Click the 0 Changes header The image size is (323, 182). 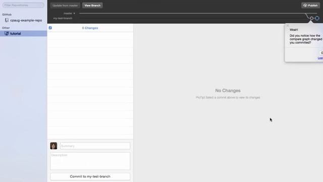click(x=90, y=28)
